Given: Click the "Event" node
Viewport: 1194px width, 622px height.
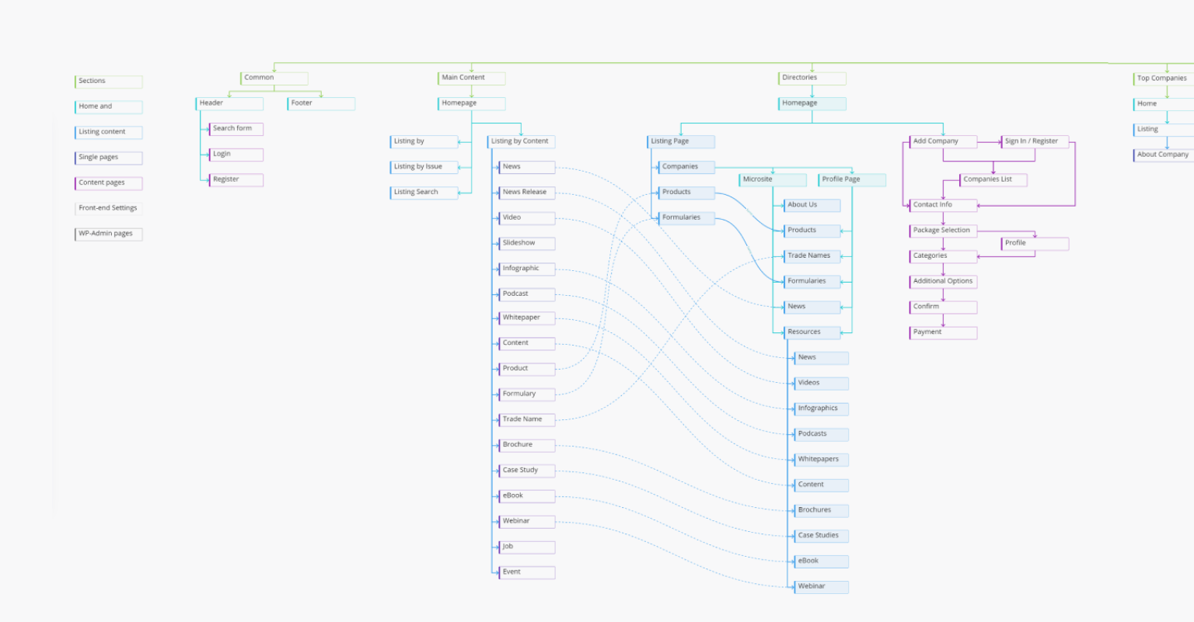Looking at the screenshot, I should point(527,572).
